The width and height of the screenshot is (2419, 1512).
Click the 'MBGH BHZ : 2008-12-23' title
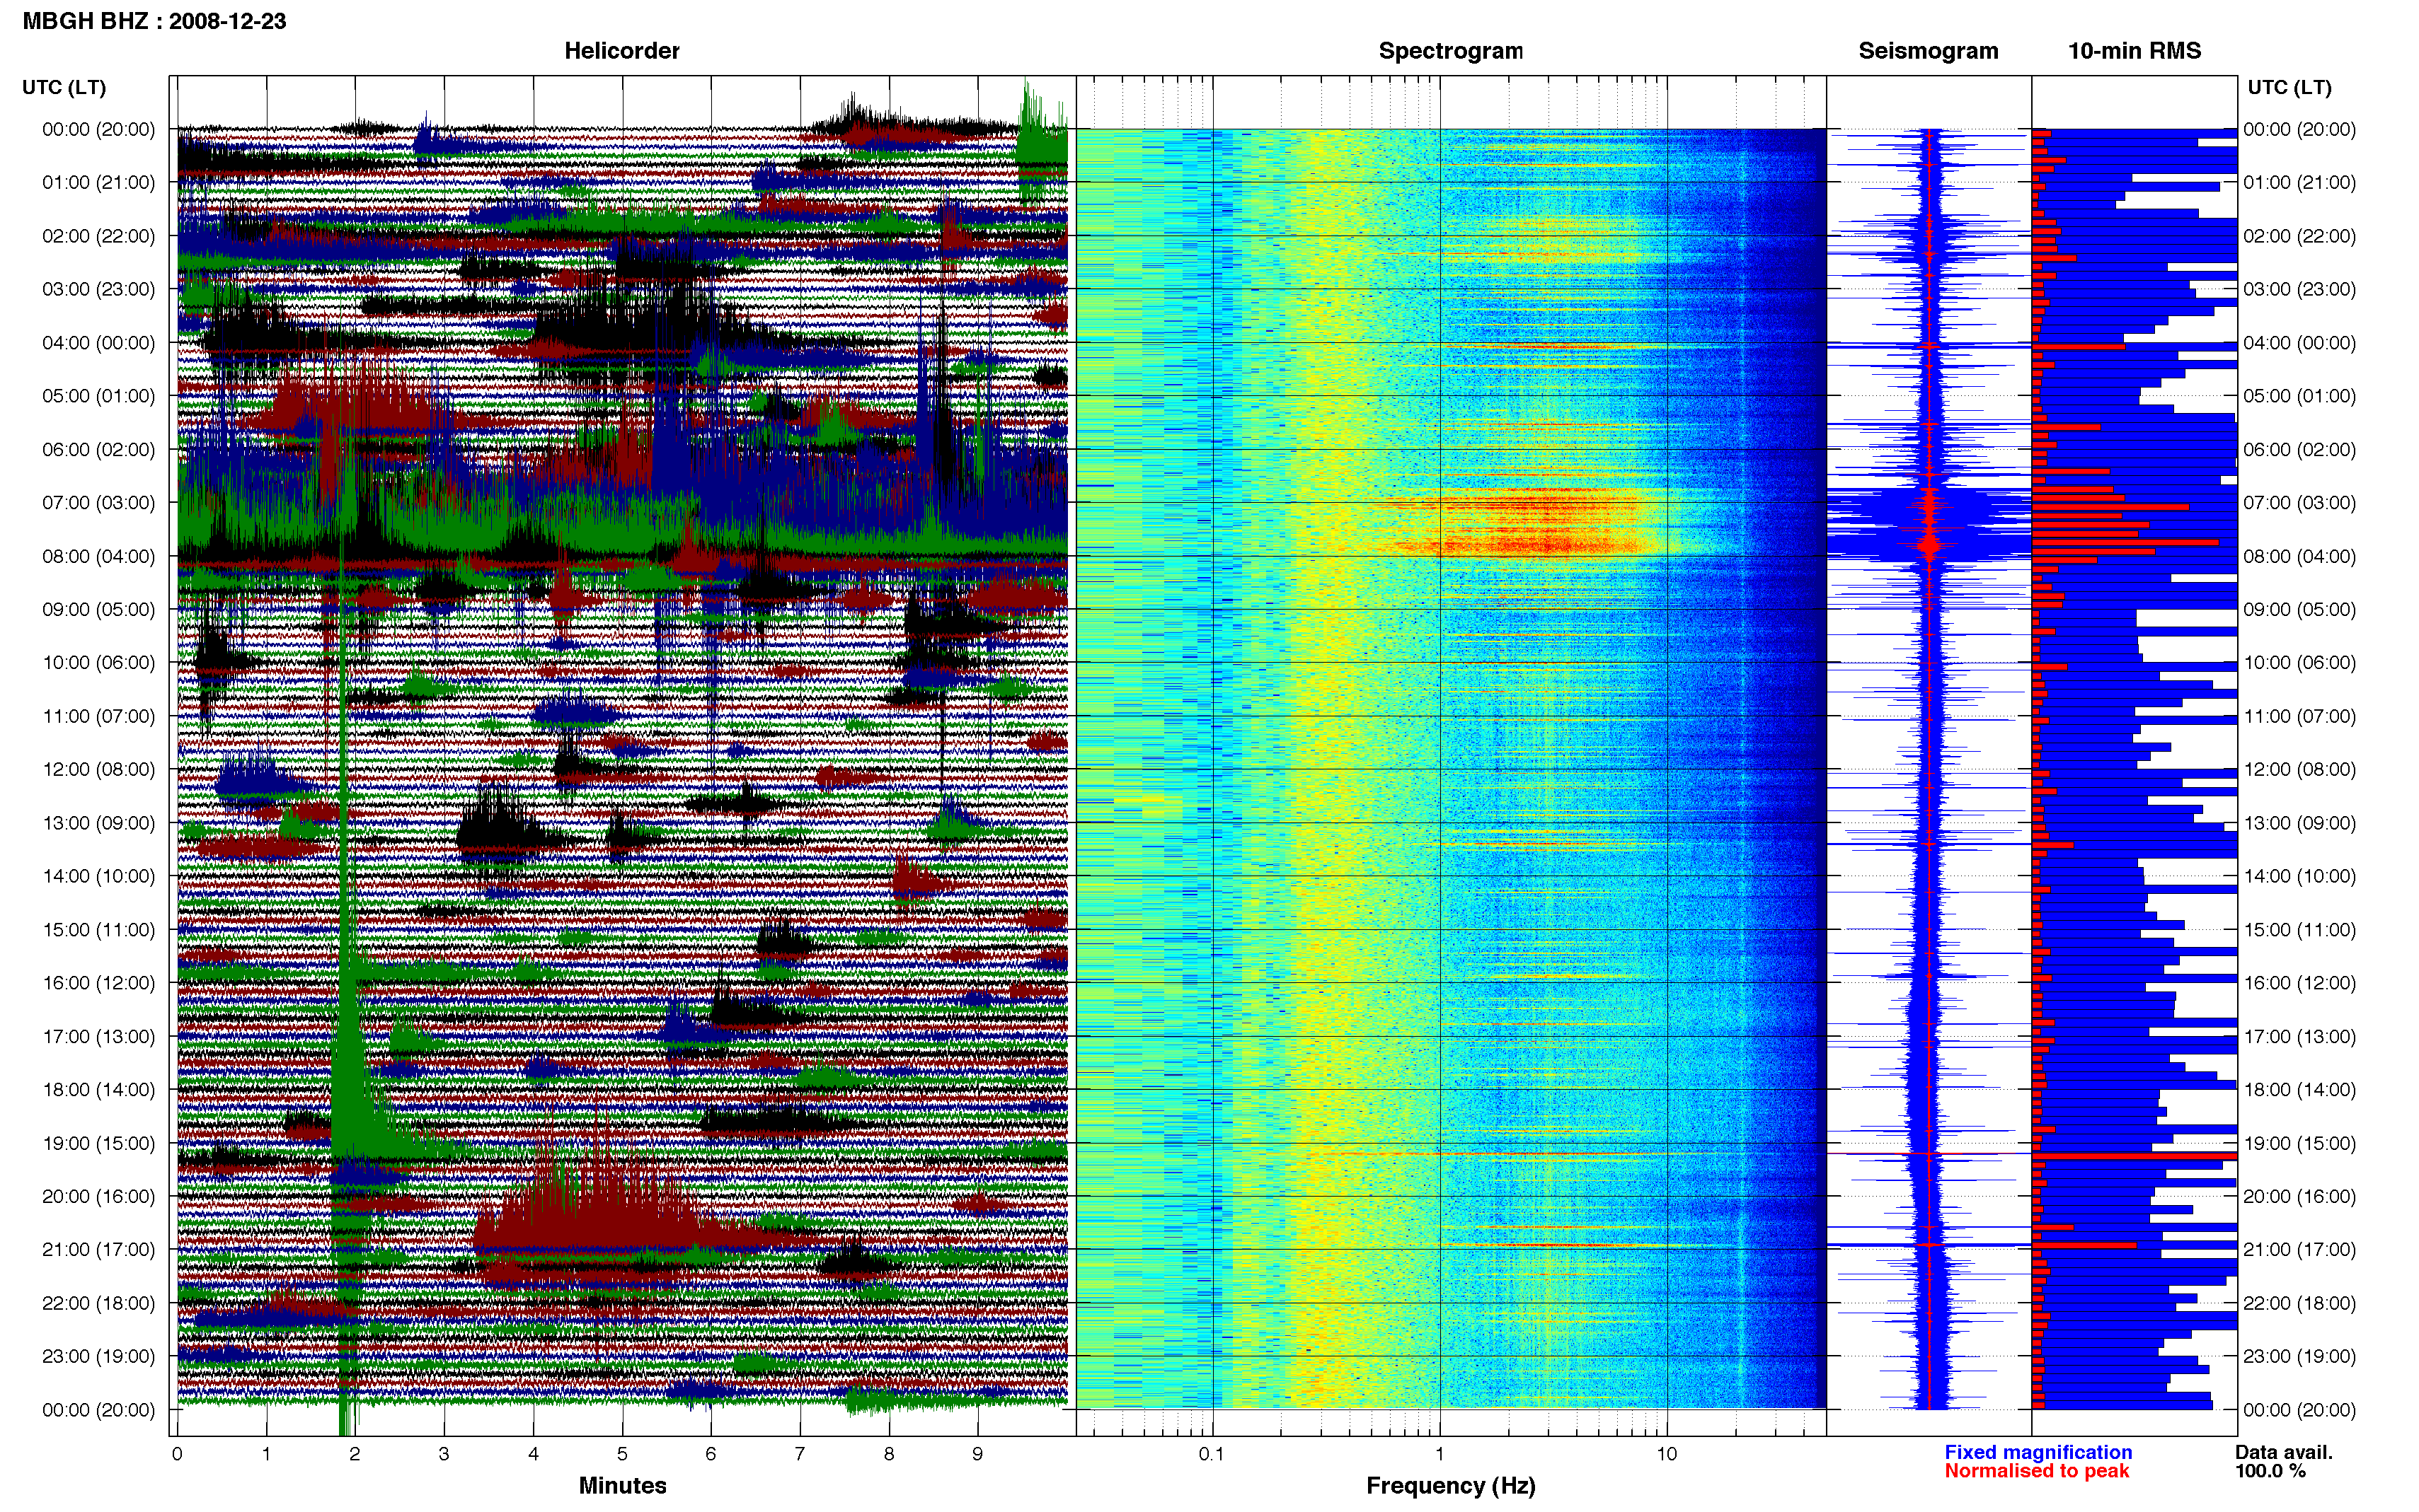pos(154,21)
